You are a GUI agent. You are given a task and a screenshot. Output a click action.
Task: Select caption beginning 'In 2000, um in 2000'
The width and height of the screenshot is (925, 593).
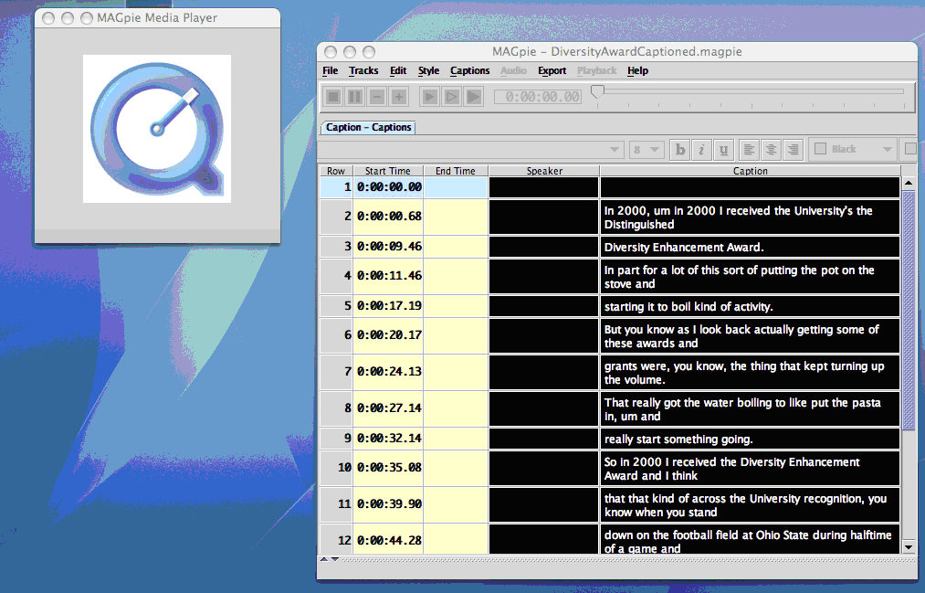(x=750, y=217)
